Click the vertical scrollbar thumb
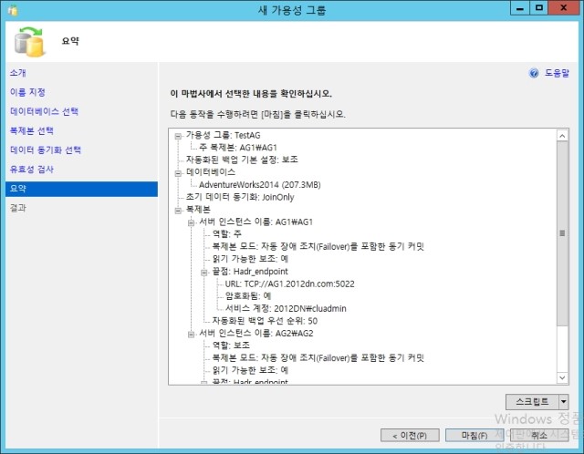 click(562, 233)
